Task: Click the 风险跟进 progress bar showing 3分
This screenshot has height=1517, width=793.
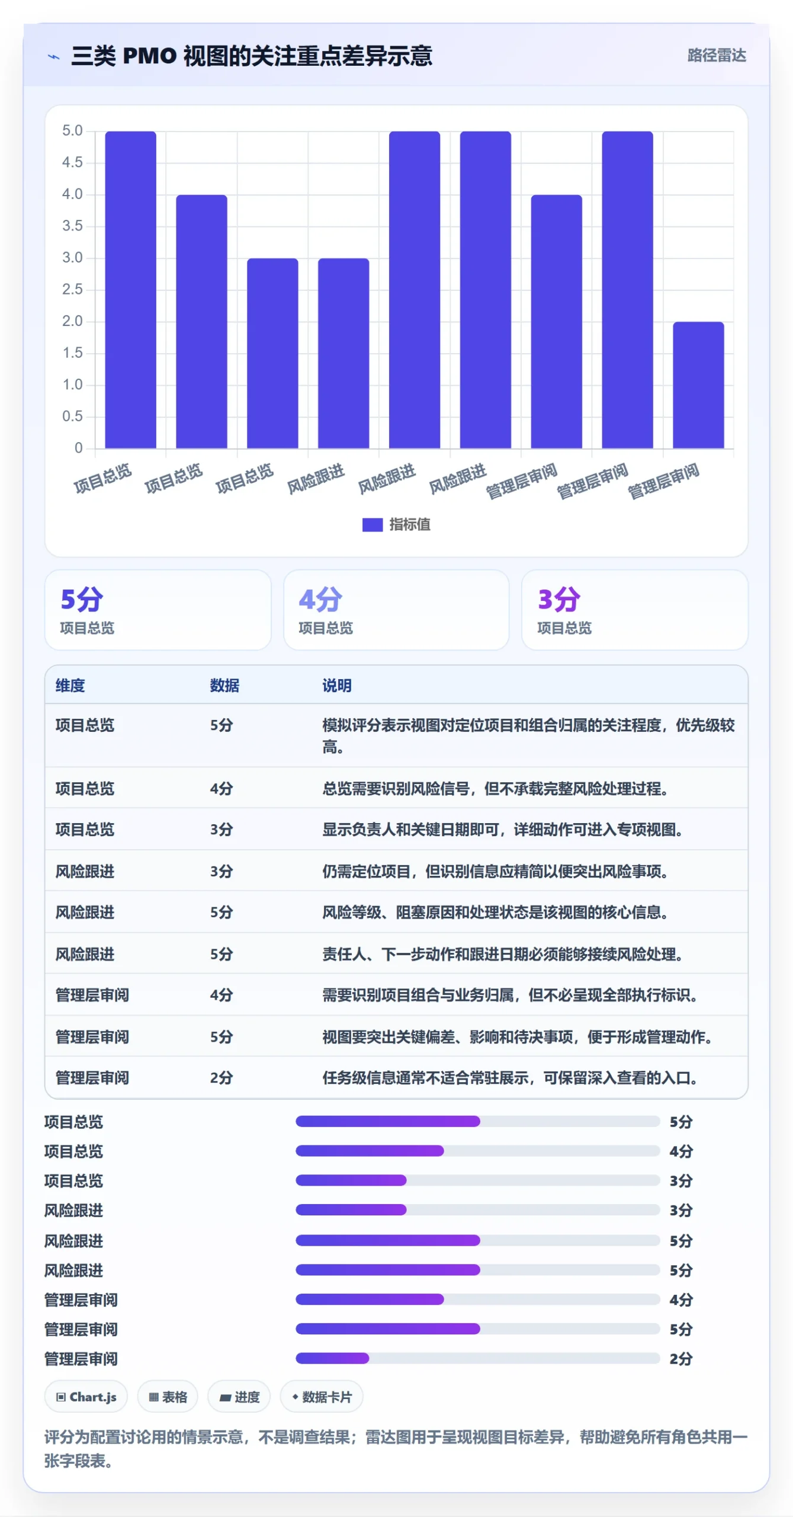Action: (x=478, y=1210)
